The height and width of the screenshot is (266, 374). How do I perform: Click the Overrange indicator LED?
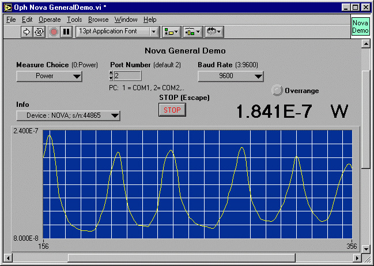(x=278, y=90)
